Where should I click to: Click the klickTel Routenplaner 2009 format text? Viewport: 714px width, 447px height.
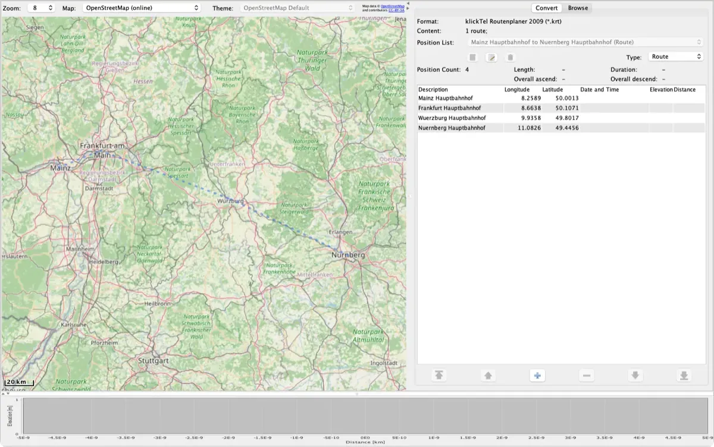[513, 21]
